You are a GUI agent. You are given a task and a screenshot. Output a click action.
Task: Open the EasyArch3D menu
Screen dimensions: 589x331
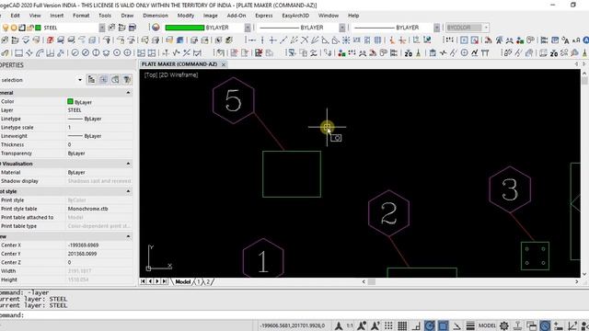(x=295, y=16)
